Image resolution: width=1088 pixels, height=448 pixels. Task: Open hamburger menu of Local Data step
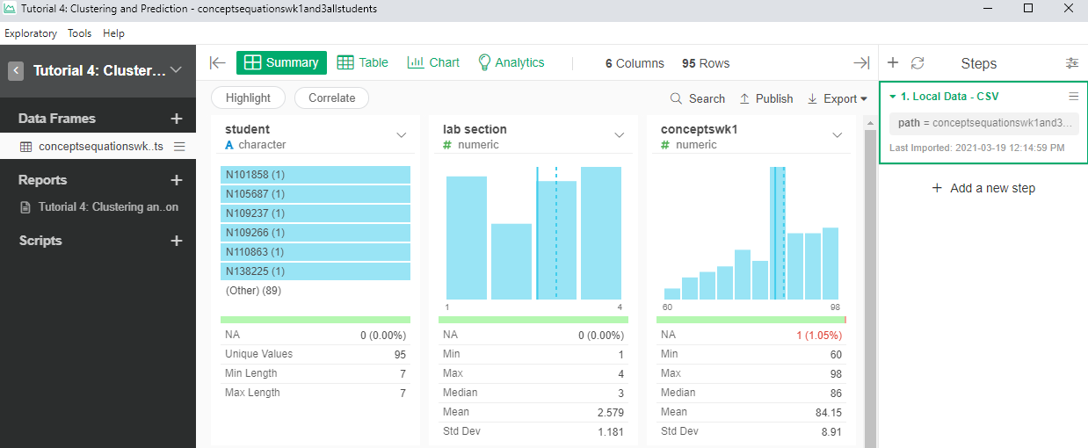coord(1073,97)
